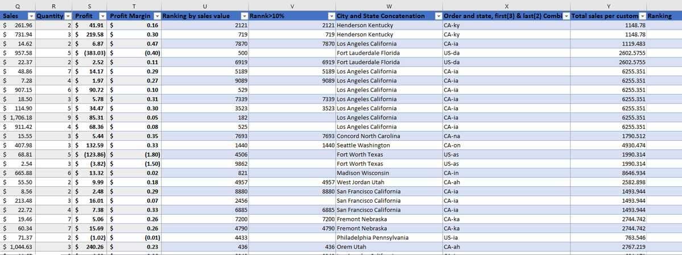Select West Jordan Utah cell
682x255 pixels.
coord(389,182)
